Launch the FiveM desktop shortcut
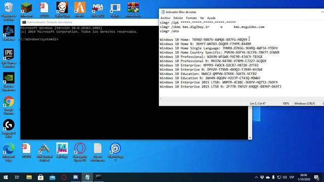 [80, 10]
